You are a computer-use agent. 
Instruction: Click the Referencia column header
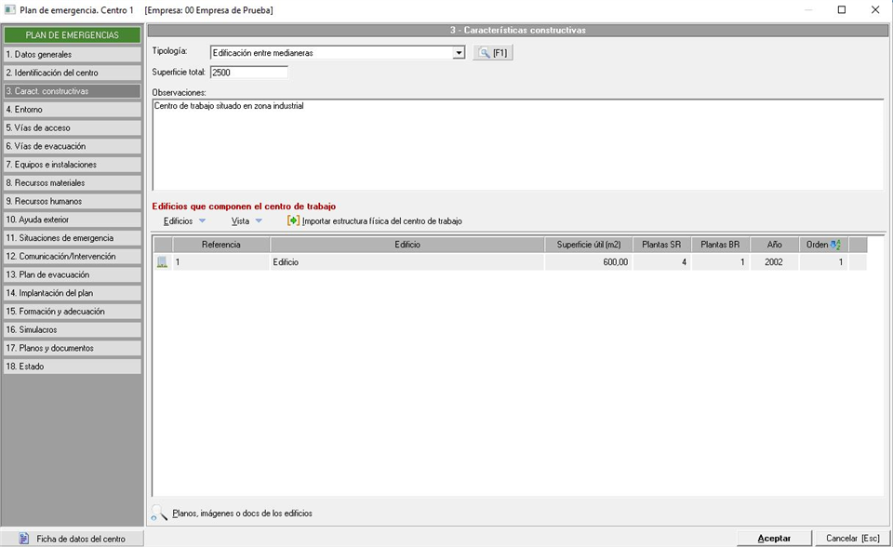point(221,245)
